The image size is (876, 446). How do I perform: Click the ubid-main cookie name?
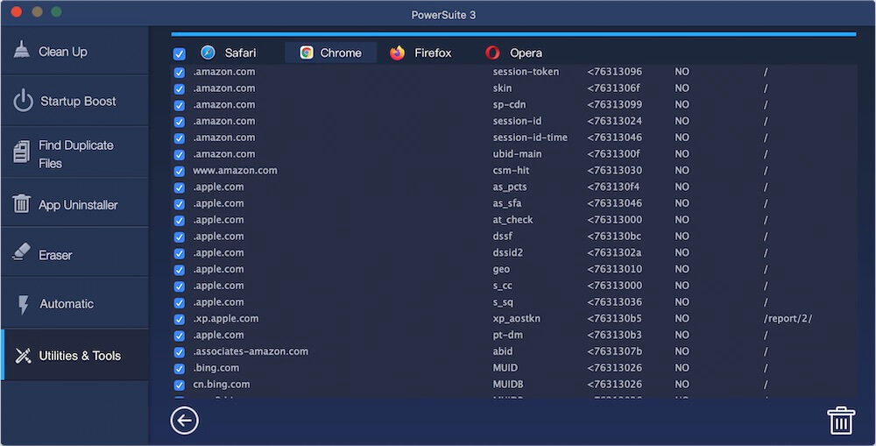point(517,153)
